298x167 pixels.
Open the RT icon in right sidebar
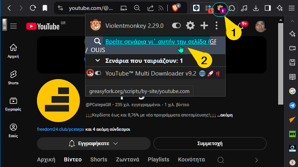point(292,134)
